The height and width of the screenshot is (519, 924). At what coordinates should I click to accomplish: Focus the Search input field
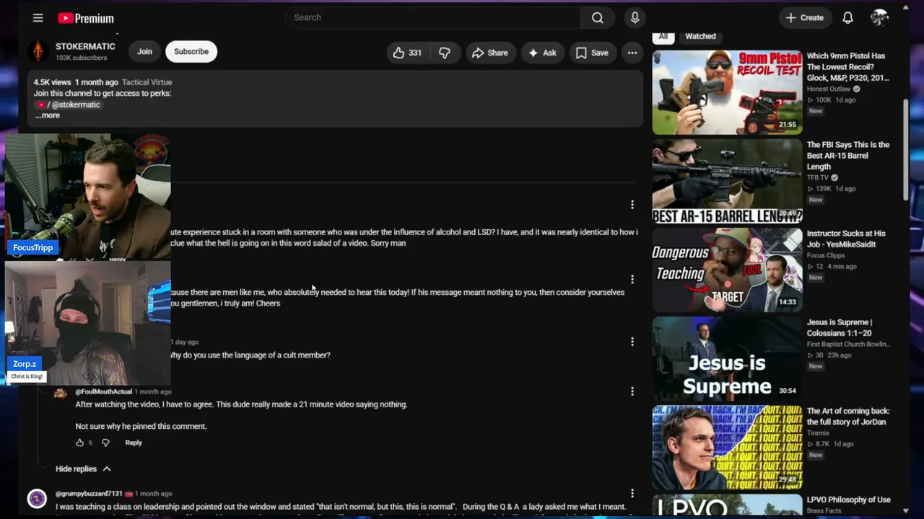pos(433,17)
